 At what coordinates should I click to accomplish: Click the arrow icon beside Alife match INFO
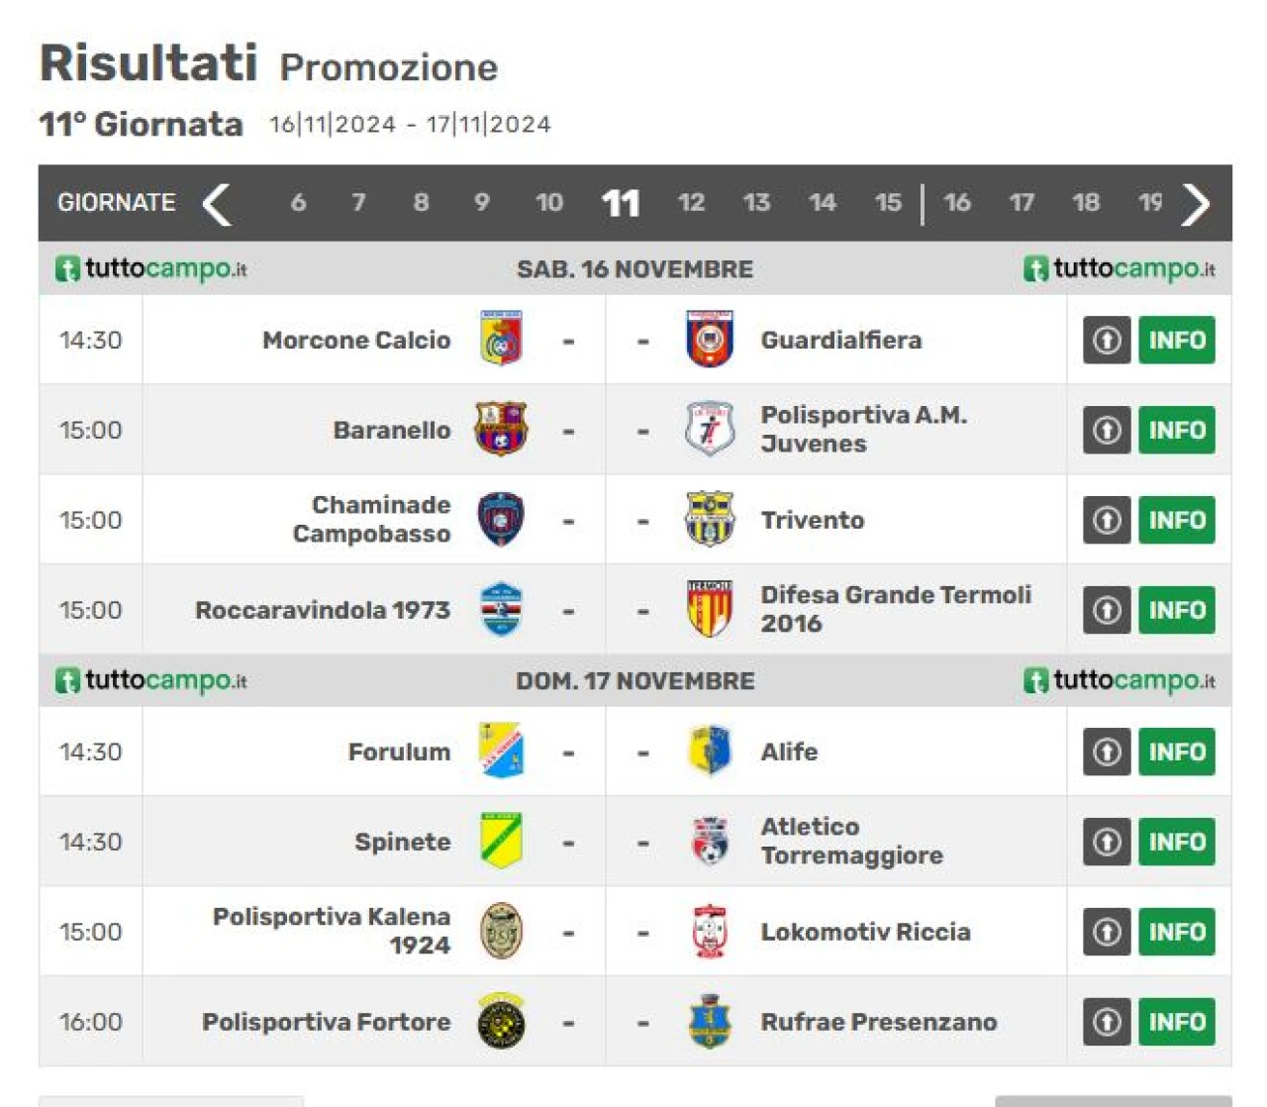[1107, 753]
